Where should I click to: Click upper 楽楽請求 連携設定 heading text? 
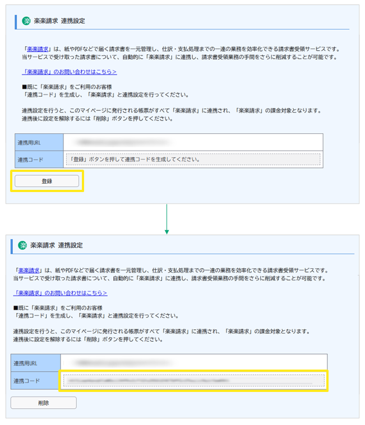(x=59, y=21)
